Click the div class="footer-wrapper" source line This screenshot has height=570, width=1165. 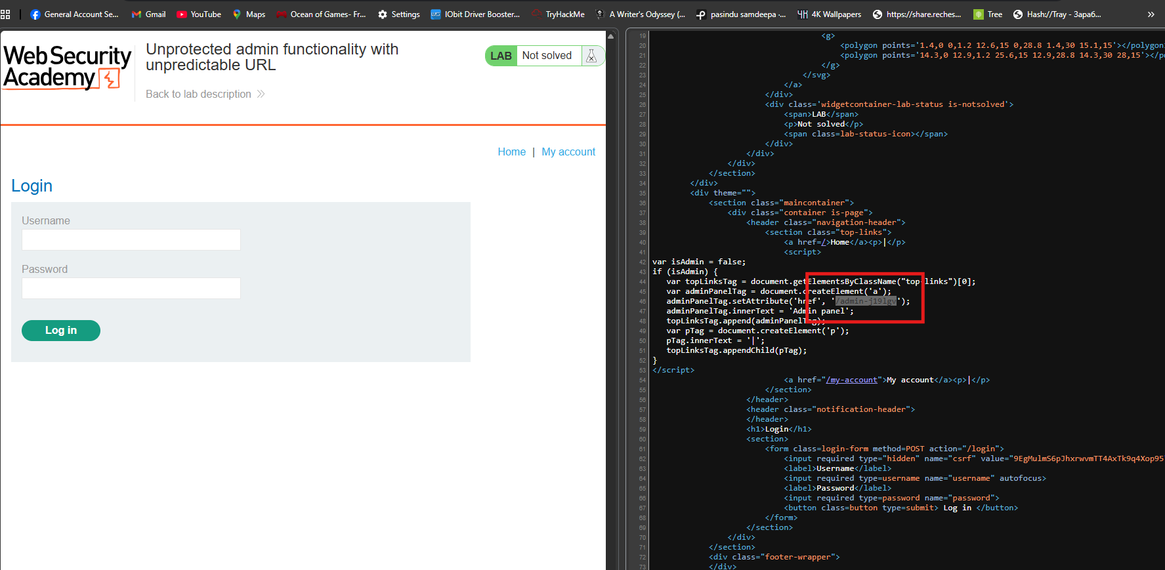click(x=774, y=557)
